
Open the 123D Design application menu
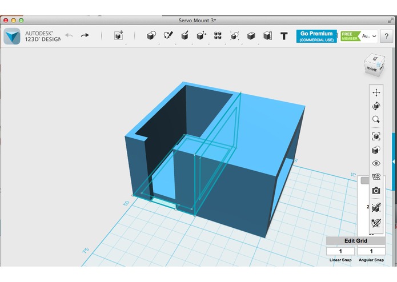click(13, 36)
